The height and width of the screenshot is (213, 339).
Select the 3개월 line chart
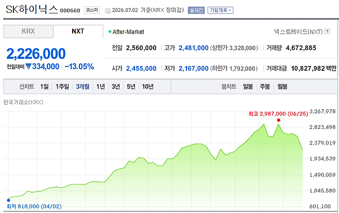pyautogui.click(x=82, y=87)
